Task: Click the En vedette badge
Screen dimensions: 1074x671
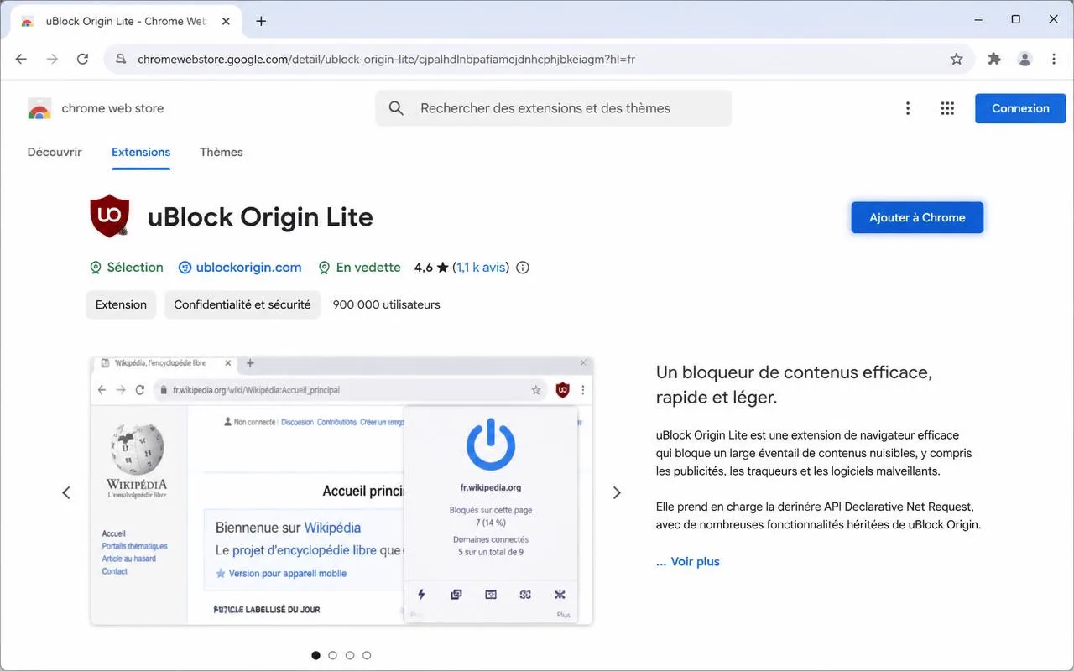Action: [359, 268]
